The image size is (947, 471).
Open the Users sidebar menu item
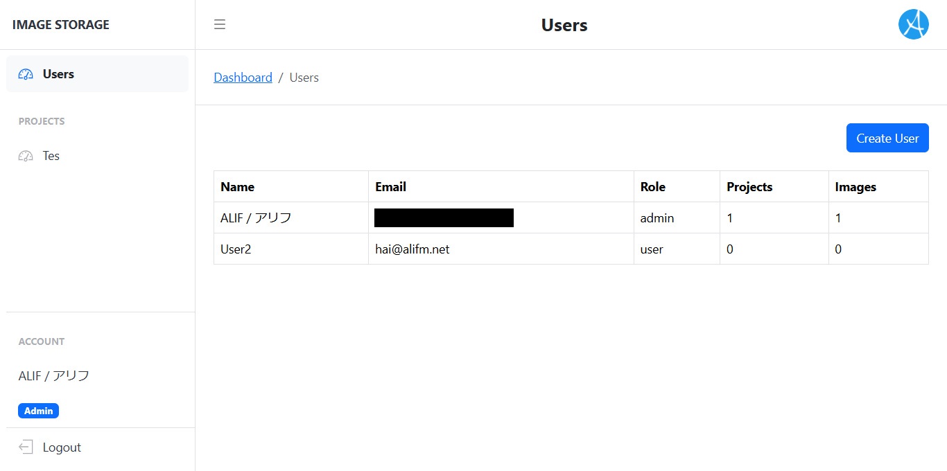coord(58,74)
